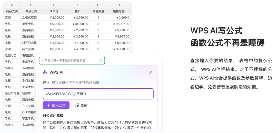
Task: Click the ¥3,999.00 cost cell
Action: tap(54, 49)
